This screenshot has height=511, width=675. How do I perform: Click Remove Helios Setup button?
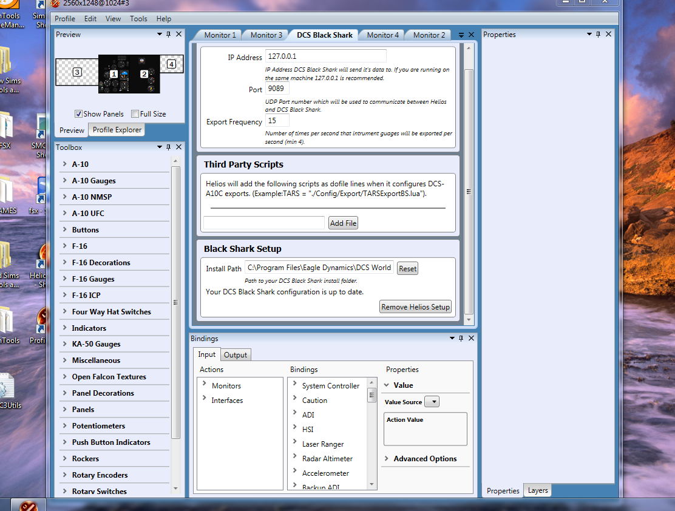(x=415, y=306)
